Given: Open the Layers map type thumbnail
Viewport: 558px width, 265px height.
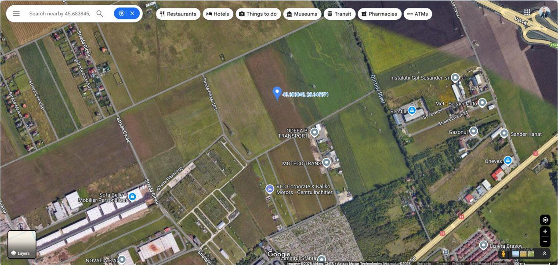Looking at the screenshot, I should (x=22, y=244).
